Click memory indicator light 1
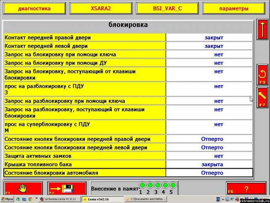Image resolution: width=270 pixels, height=203 pixels. point(143,185)
